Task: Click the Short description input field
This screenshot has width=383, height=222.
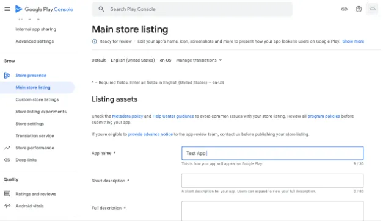Action: click(x=272, y=181)
